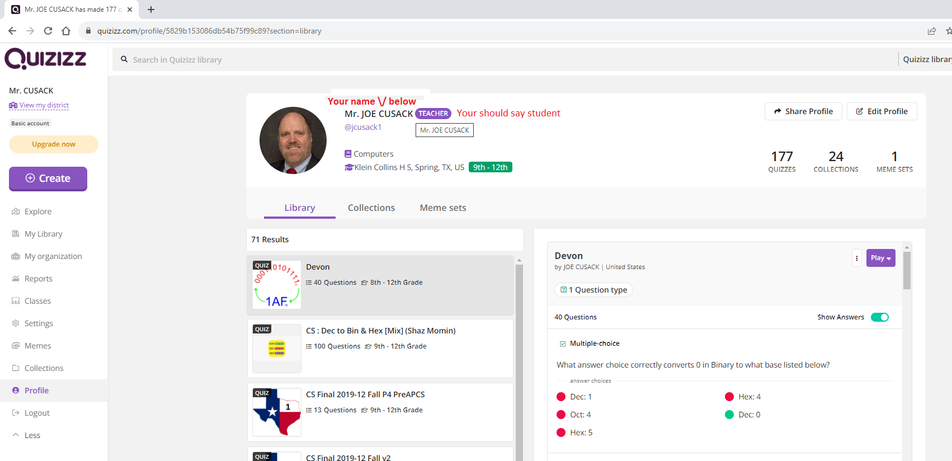Toggle the Show Answers switch
Screen dimensions: 952x461
[x=880, y=317]
